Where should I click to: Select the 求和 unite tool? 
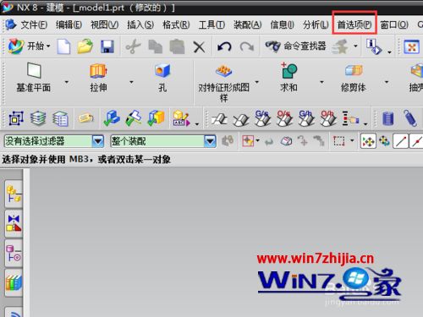[288, 78]
